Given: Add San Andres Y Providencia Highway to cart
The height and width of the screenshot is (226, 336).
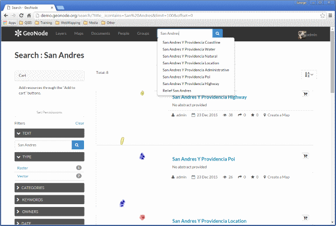Looking at the screenshot, I should [305, 94].
